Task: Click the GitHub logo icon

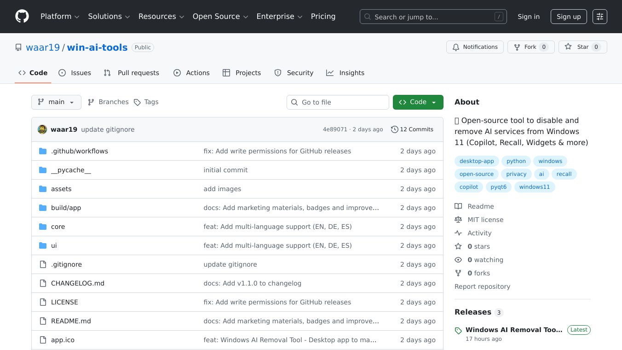Action: (x=22, y=17)
